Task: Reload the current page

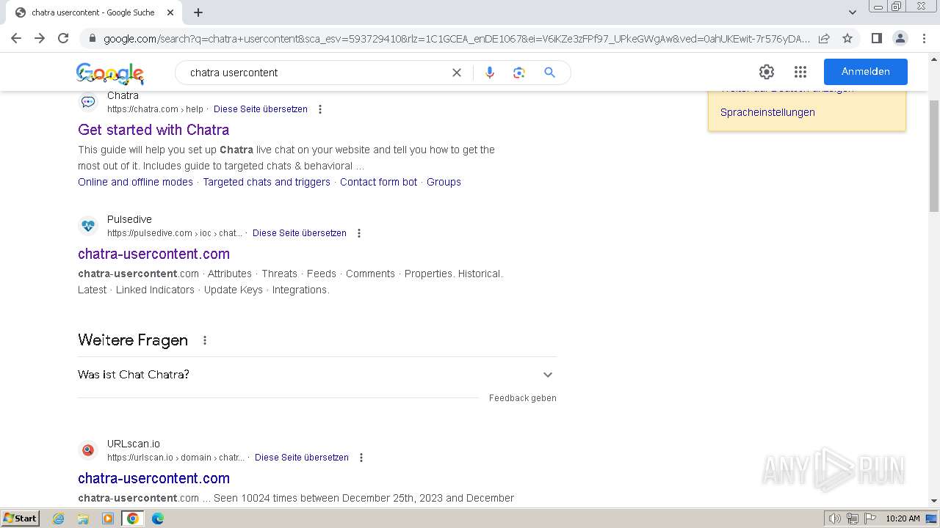Action: point(63,38)
